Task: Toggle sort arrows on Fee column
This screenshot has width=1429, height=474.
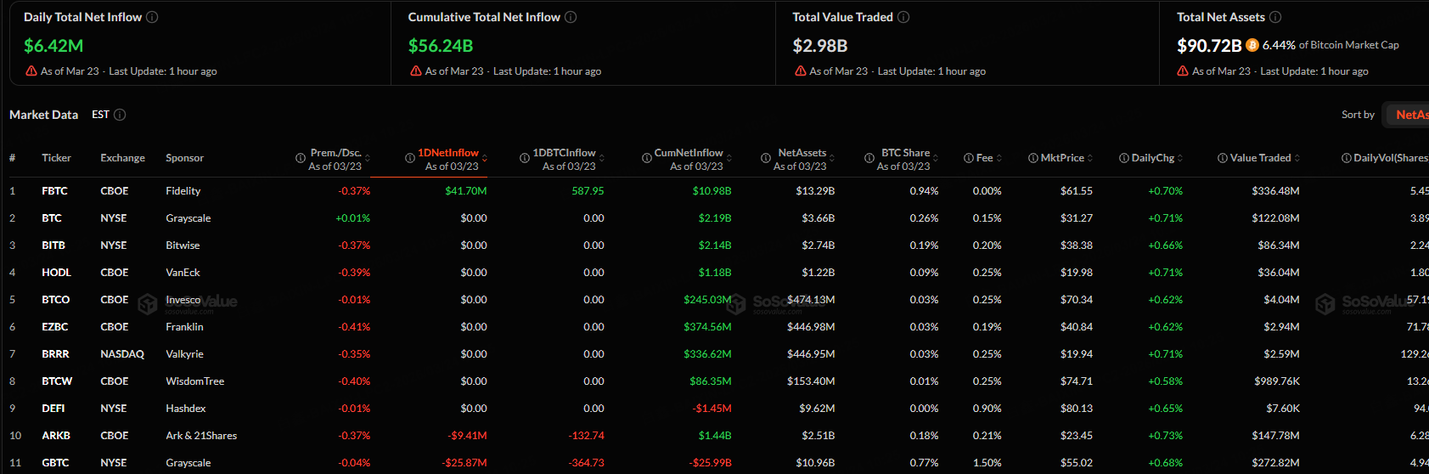Action: [999, 158]
